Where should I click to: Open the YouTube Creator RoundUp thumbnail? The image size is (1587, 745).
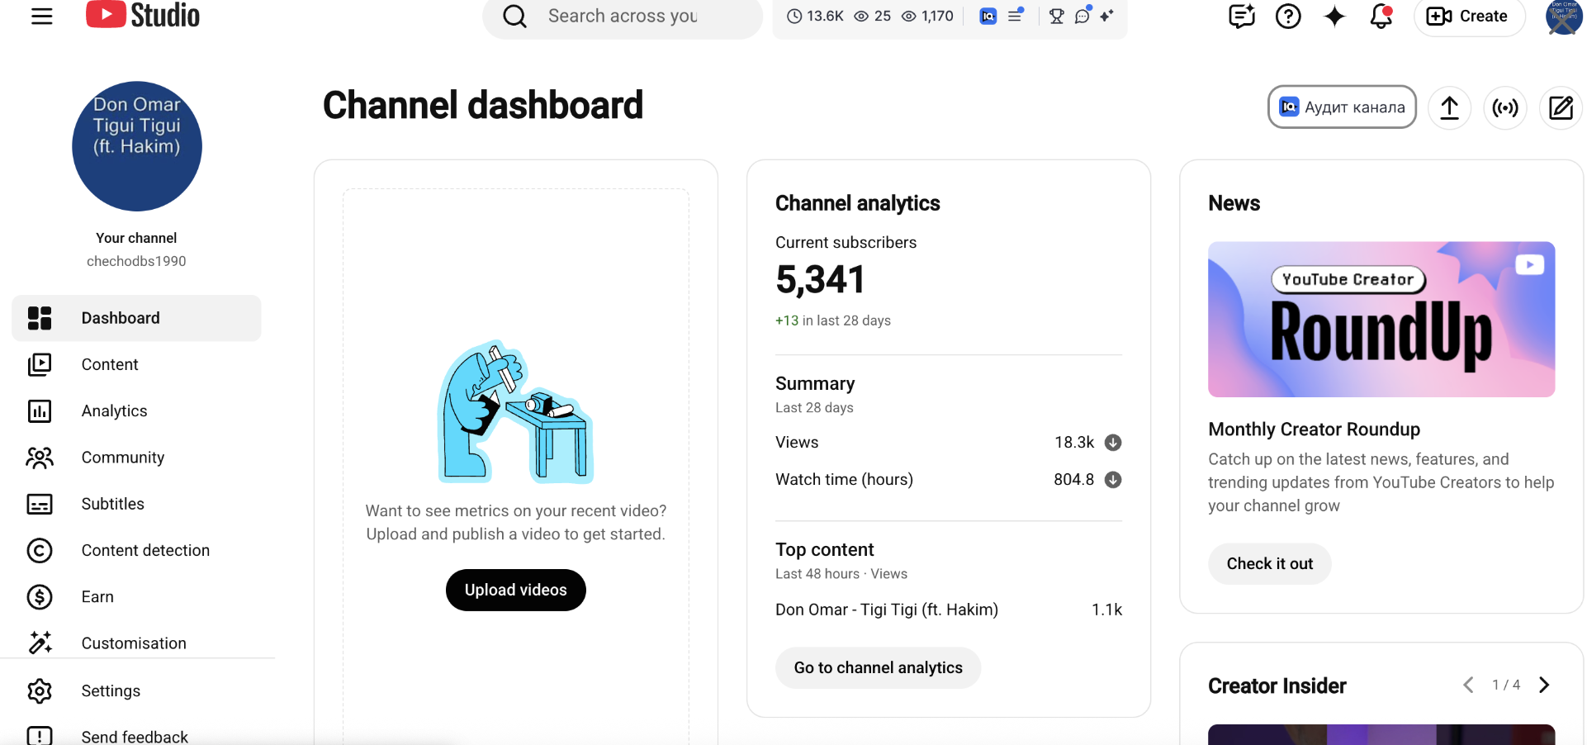pos(1381,319)
